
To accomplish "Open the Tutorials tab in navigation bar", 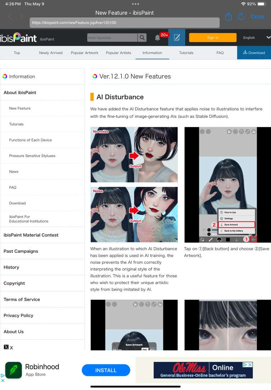I will tap(186, 53).
